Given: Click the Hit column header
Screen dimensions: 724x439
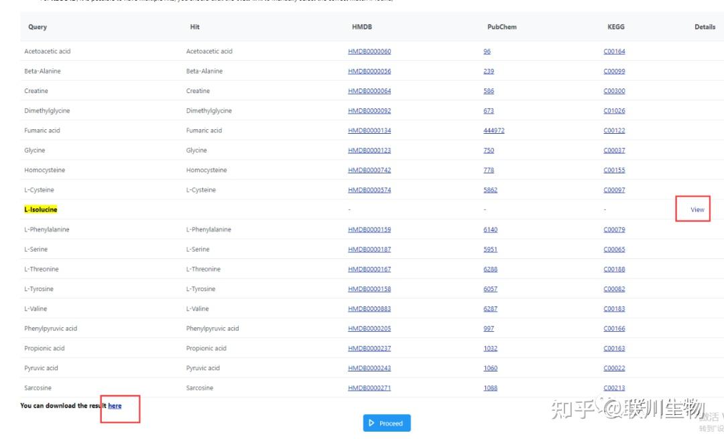Looking at the screenshot, I should [195, 27].
